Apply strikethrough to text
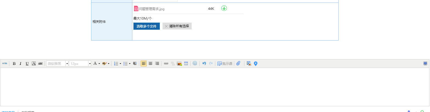Viewport: 430px width, 112px height. click(40, 63)
